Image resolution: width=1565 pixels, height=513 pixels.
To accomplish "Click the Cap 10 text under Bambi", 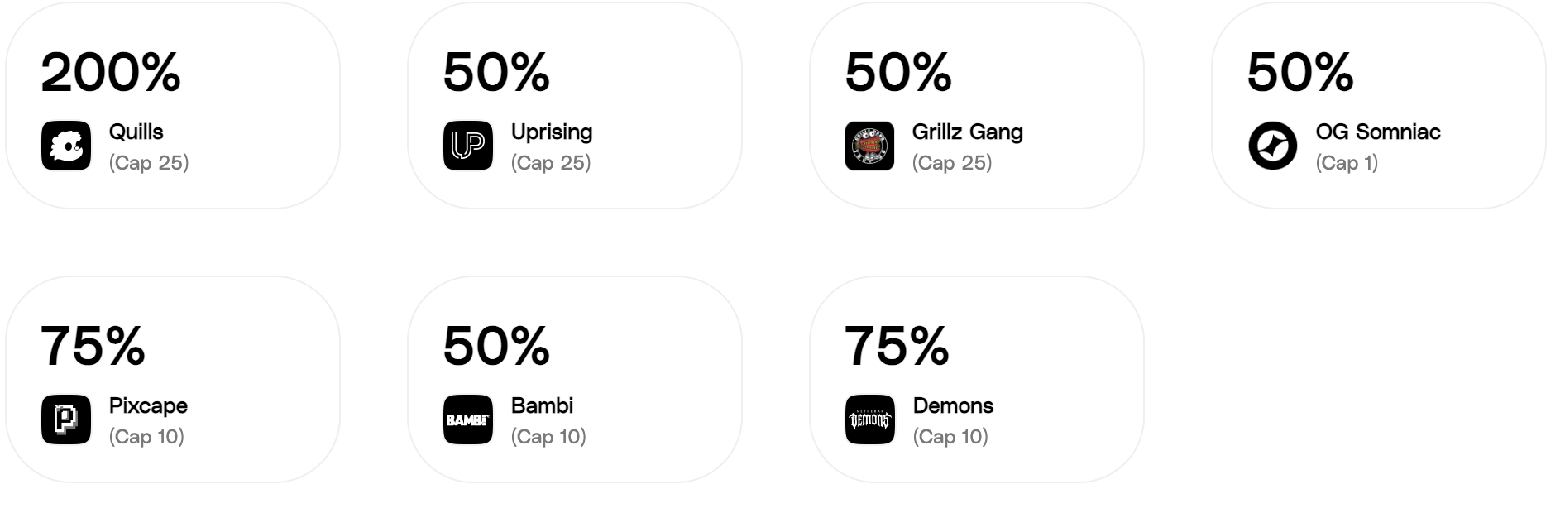I will point(548,437).
